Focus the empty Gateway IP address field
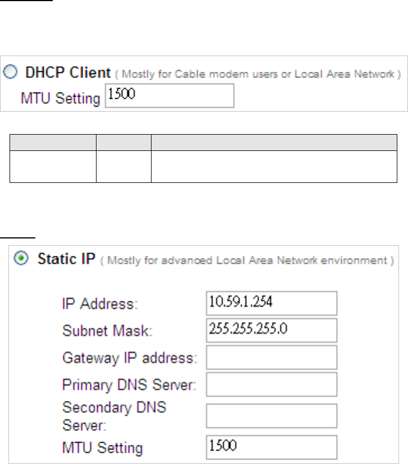408x464 pixels. 272,357
